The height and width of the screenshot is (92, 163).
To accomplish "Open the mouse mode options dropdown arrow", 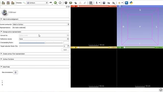I will click(x=100, y=3).
